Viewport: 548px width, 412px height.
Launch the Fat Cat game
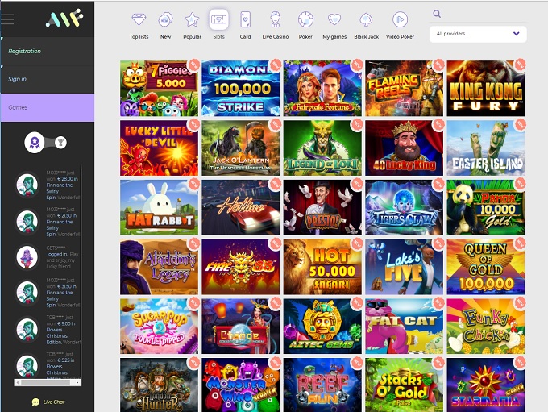(x=404, y=327)
